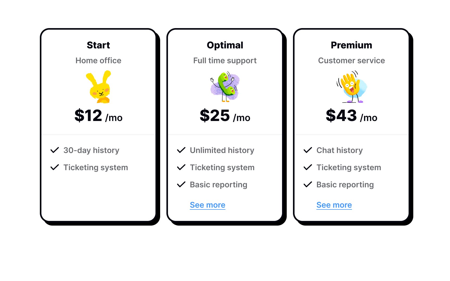Select the Premium plan heading

click(352, 45)
